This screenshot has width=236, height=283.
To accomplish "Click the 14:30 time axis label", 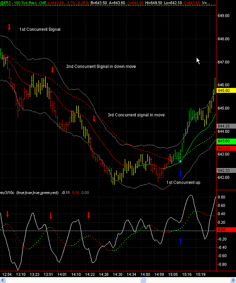I will [x=118, y=274].
